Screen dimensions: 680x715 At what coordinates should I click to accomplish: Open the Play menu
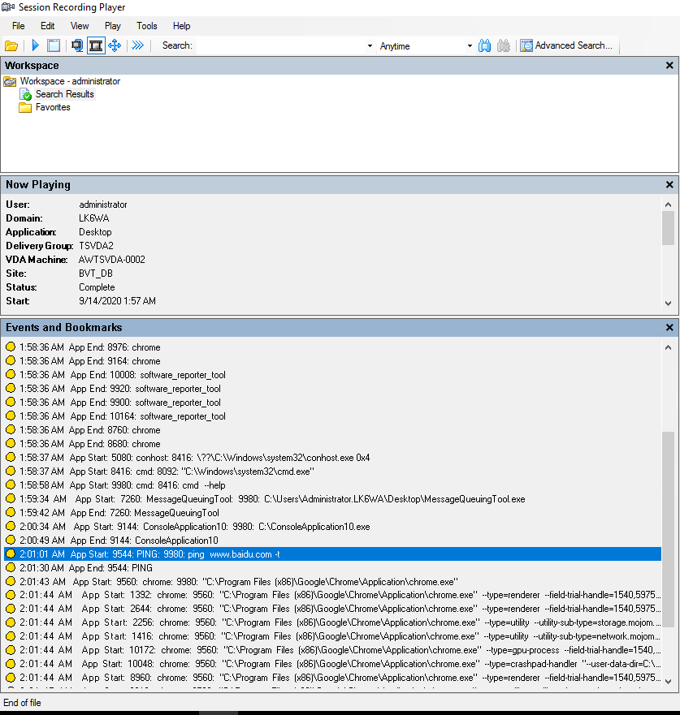coord(113,26)
